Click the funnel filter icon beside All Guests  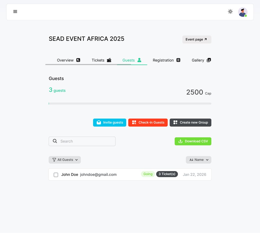[54, 160]
